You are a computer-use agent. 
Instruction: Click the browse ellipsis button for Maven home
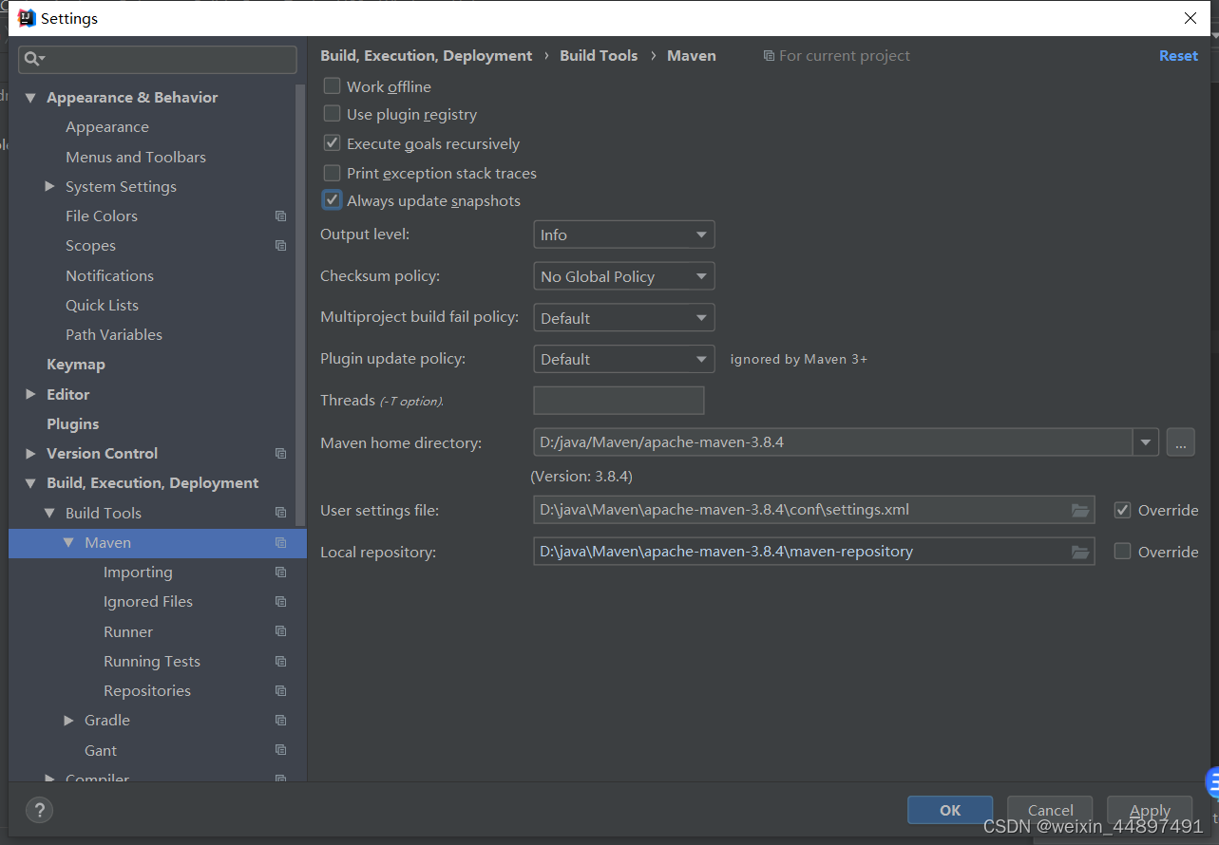[x=1180, y=442]
